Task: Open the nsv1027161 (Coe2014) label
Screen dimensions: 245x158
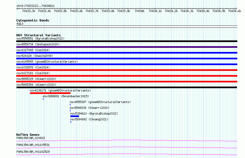Action: click(x=33, y=73)
